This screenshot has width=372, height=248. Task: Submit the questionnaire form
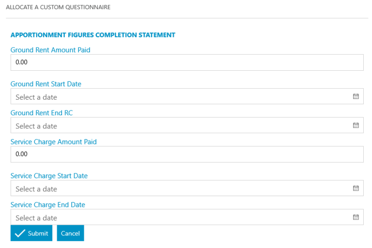click(31, 233)
